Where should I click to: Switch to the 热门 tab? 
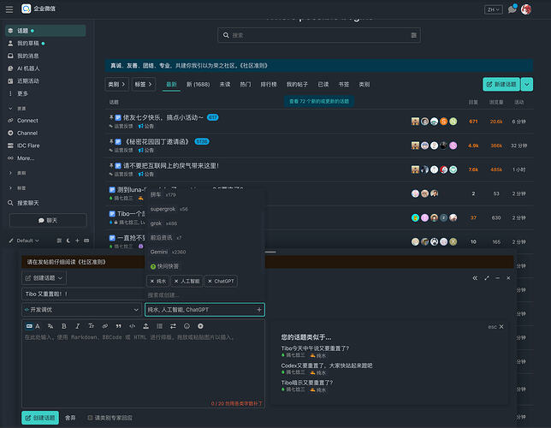pos(246,85)
